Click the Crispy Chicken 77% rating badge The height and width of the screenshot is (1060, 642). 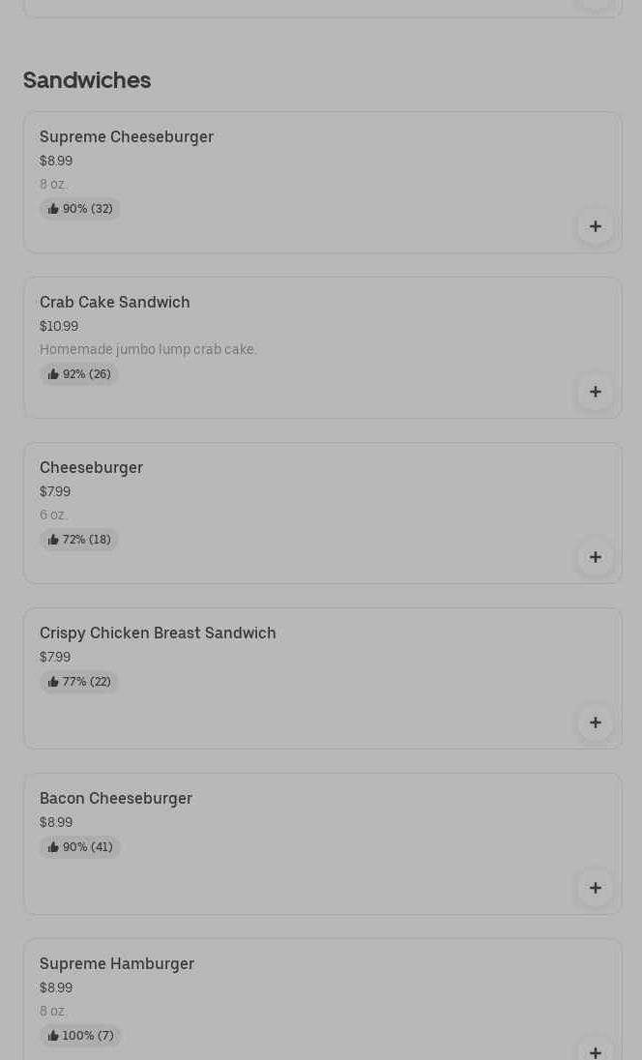pyautogui.click(x=79, y=682)
